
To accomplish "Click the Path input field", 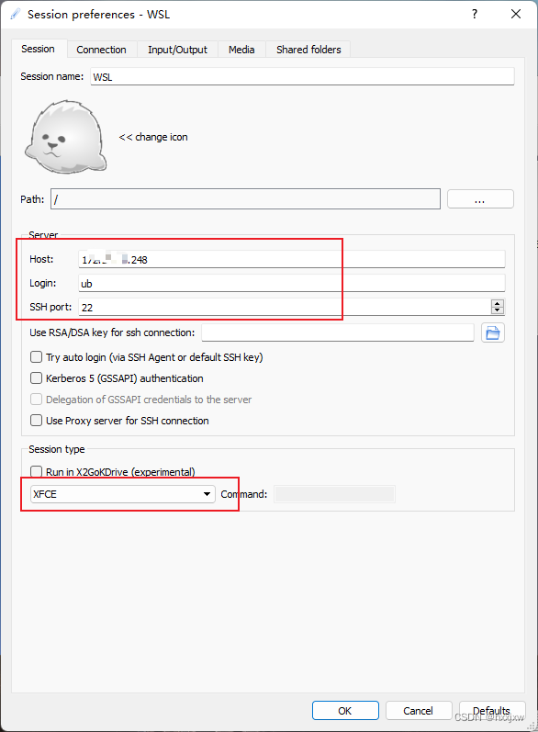I will click(245, 199).
